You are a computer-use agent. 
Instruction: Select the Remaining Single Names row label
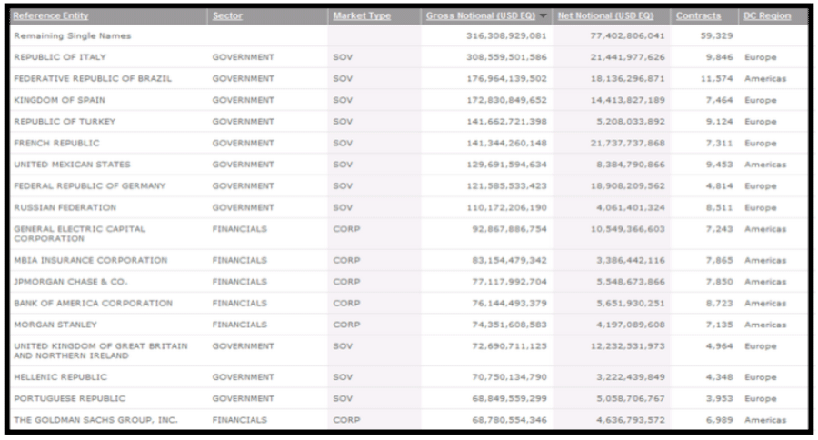[x=73, y=36]
